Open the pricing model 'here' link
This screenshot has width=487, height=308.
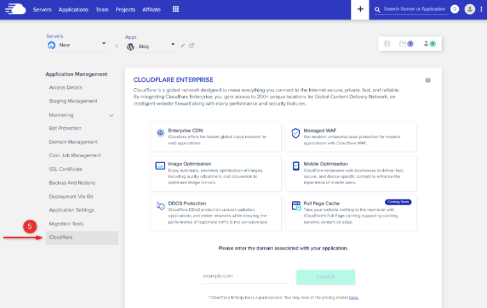point(354,297)
